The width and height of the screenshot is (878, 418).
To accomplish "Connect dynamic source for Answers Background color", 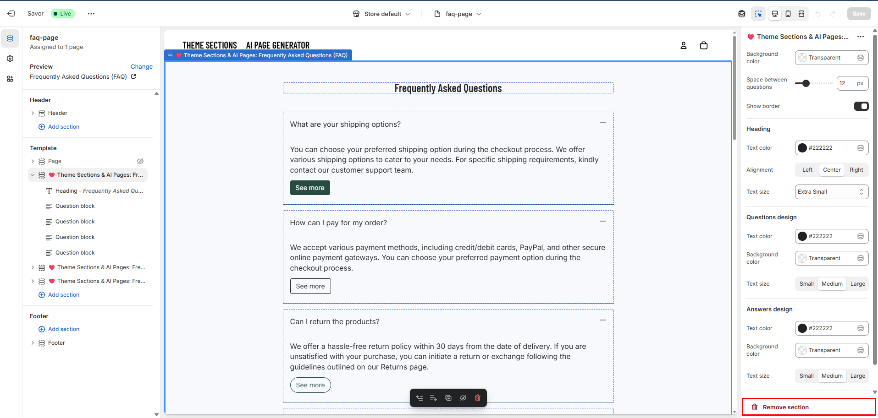I will coord(861,350).
